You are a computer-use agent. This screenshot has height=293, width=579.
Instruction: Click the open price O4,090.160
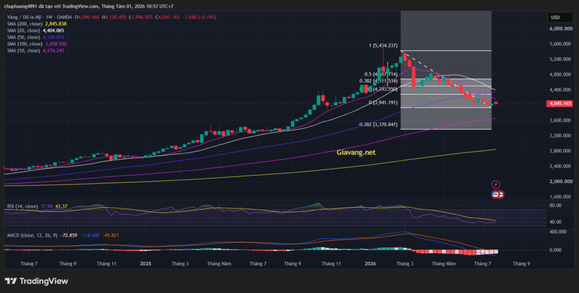(87, 17)
